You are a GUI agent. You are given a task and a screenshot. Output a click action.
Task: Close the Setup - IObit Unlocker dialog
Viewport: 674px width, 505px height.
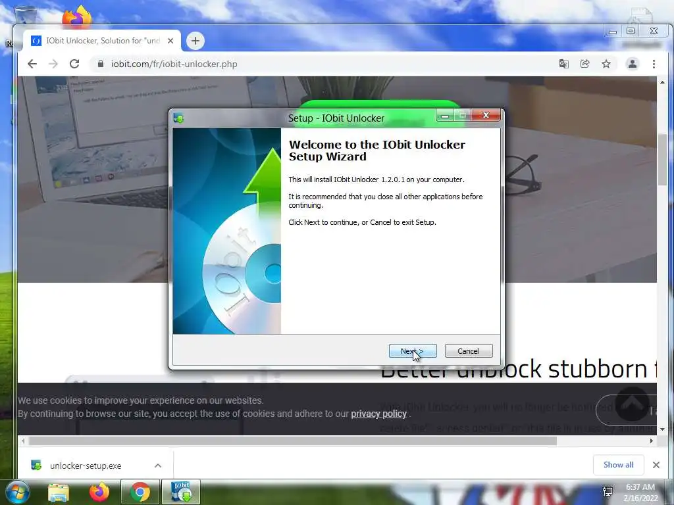486,115
